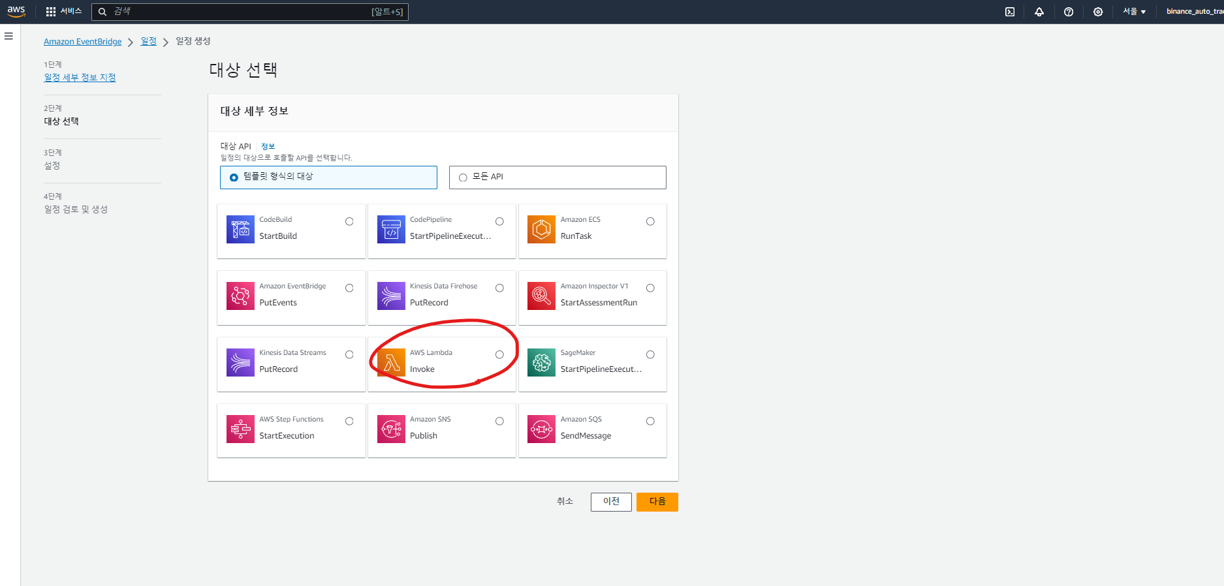Open the help question mark icon
The height and width of the screenshot is (586, 1224).
pos(1069,12)
